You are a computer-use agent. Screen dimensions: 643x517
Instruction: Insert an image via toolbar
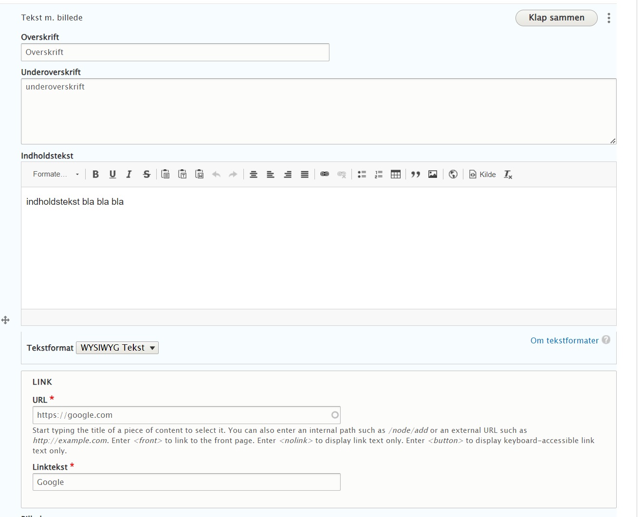coord(433,174)
